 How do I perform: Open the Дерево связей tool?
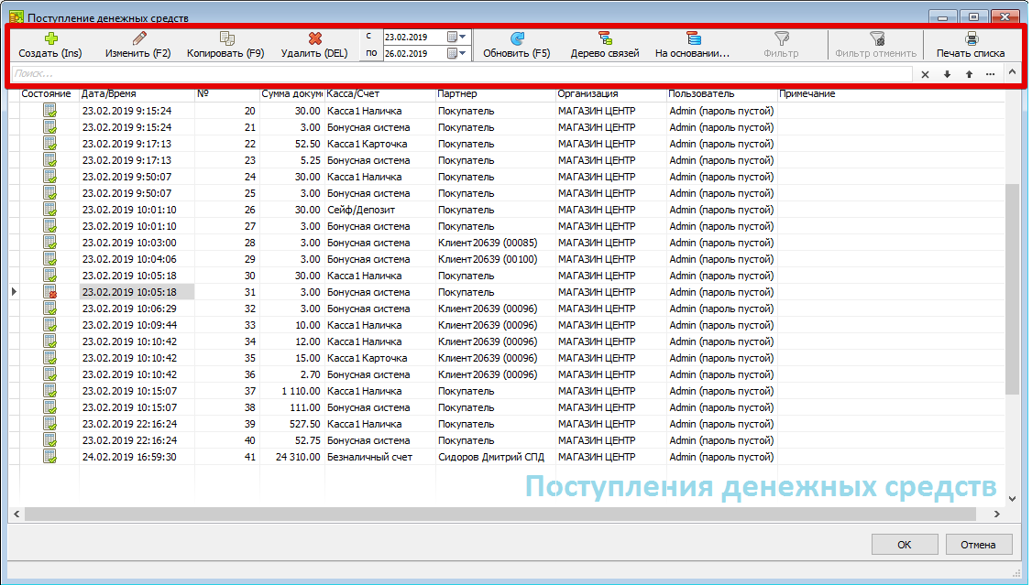[x=605, y=46]
